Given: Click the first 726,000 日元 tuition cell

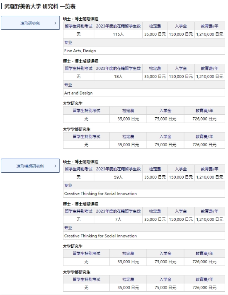Looking at the screenshot, I should 204,119.
